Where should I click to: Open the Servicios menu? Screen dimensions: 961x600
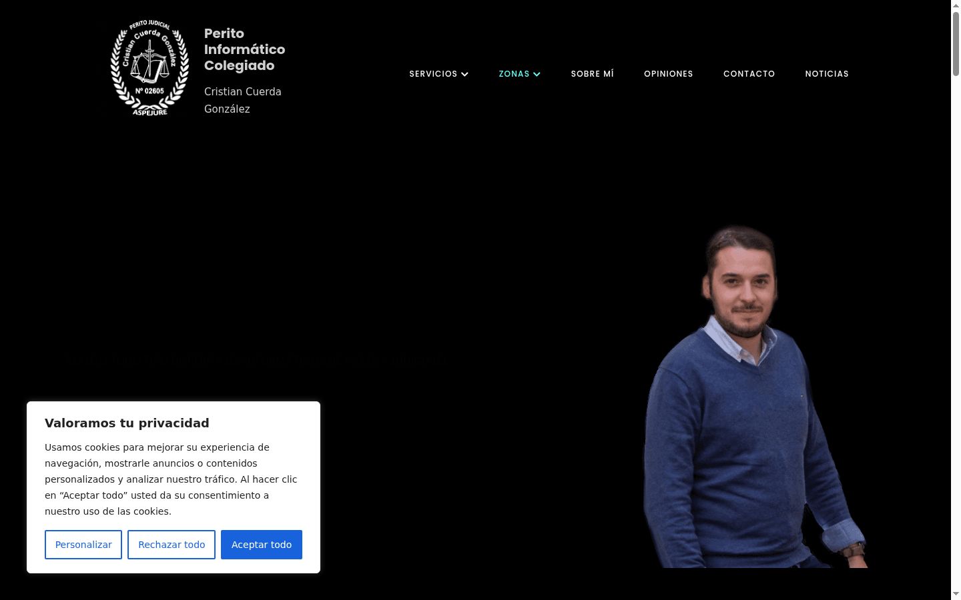(433, 74)
